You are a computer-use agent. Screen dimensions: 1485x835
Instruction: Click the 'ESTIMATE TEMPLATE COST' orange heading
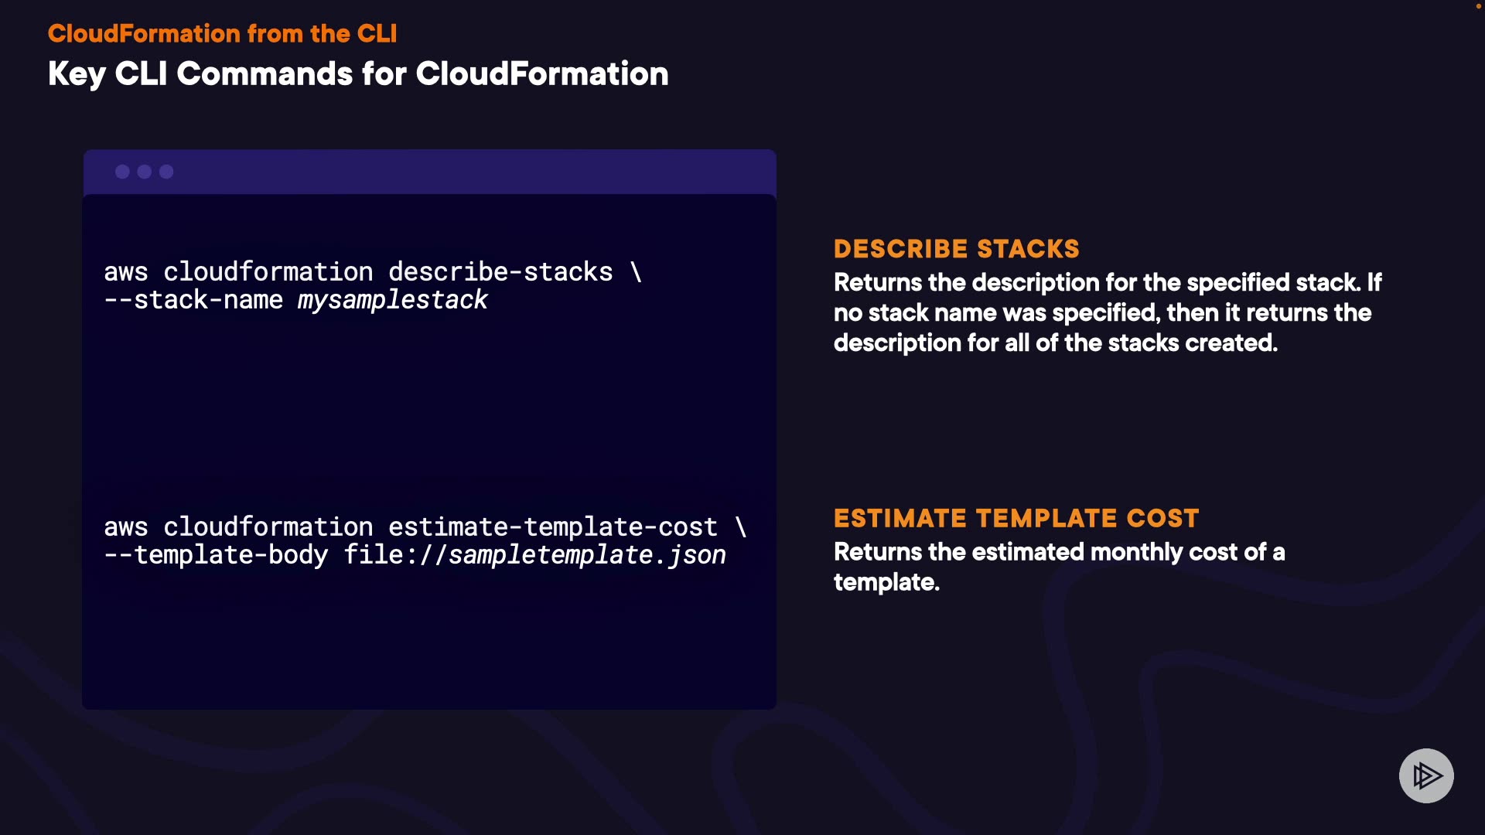point(1016,518)
